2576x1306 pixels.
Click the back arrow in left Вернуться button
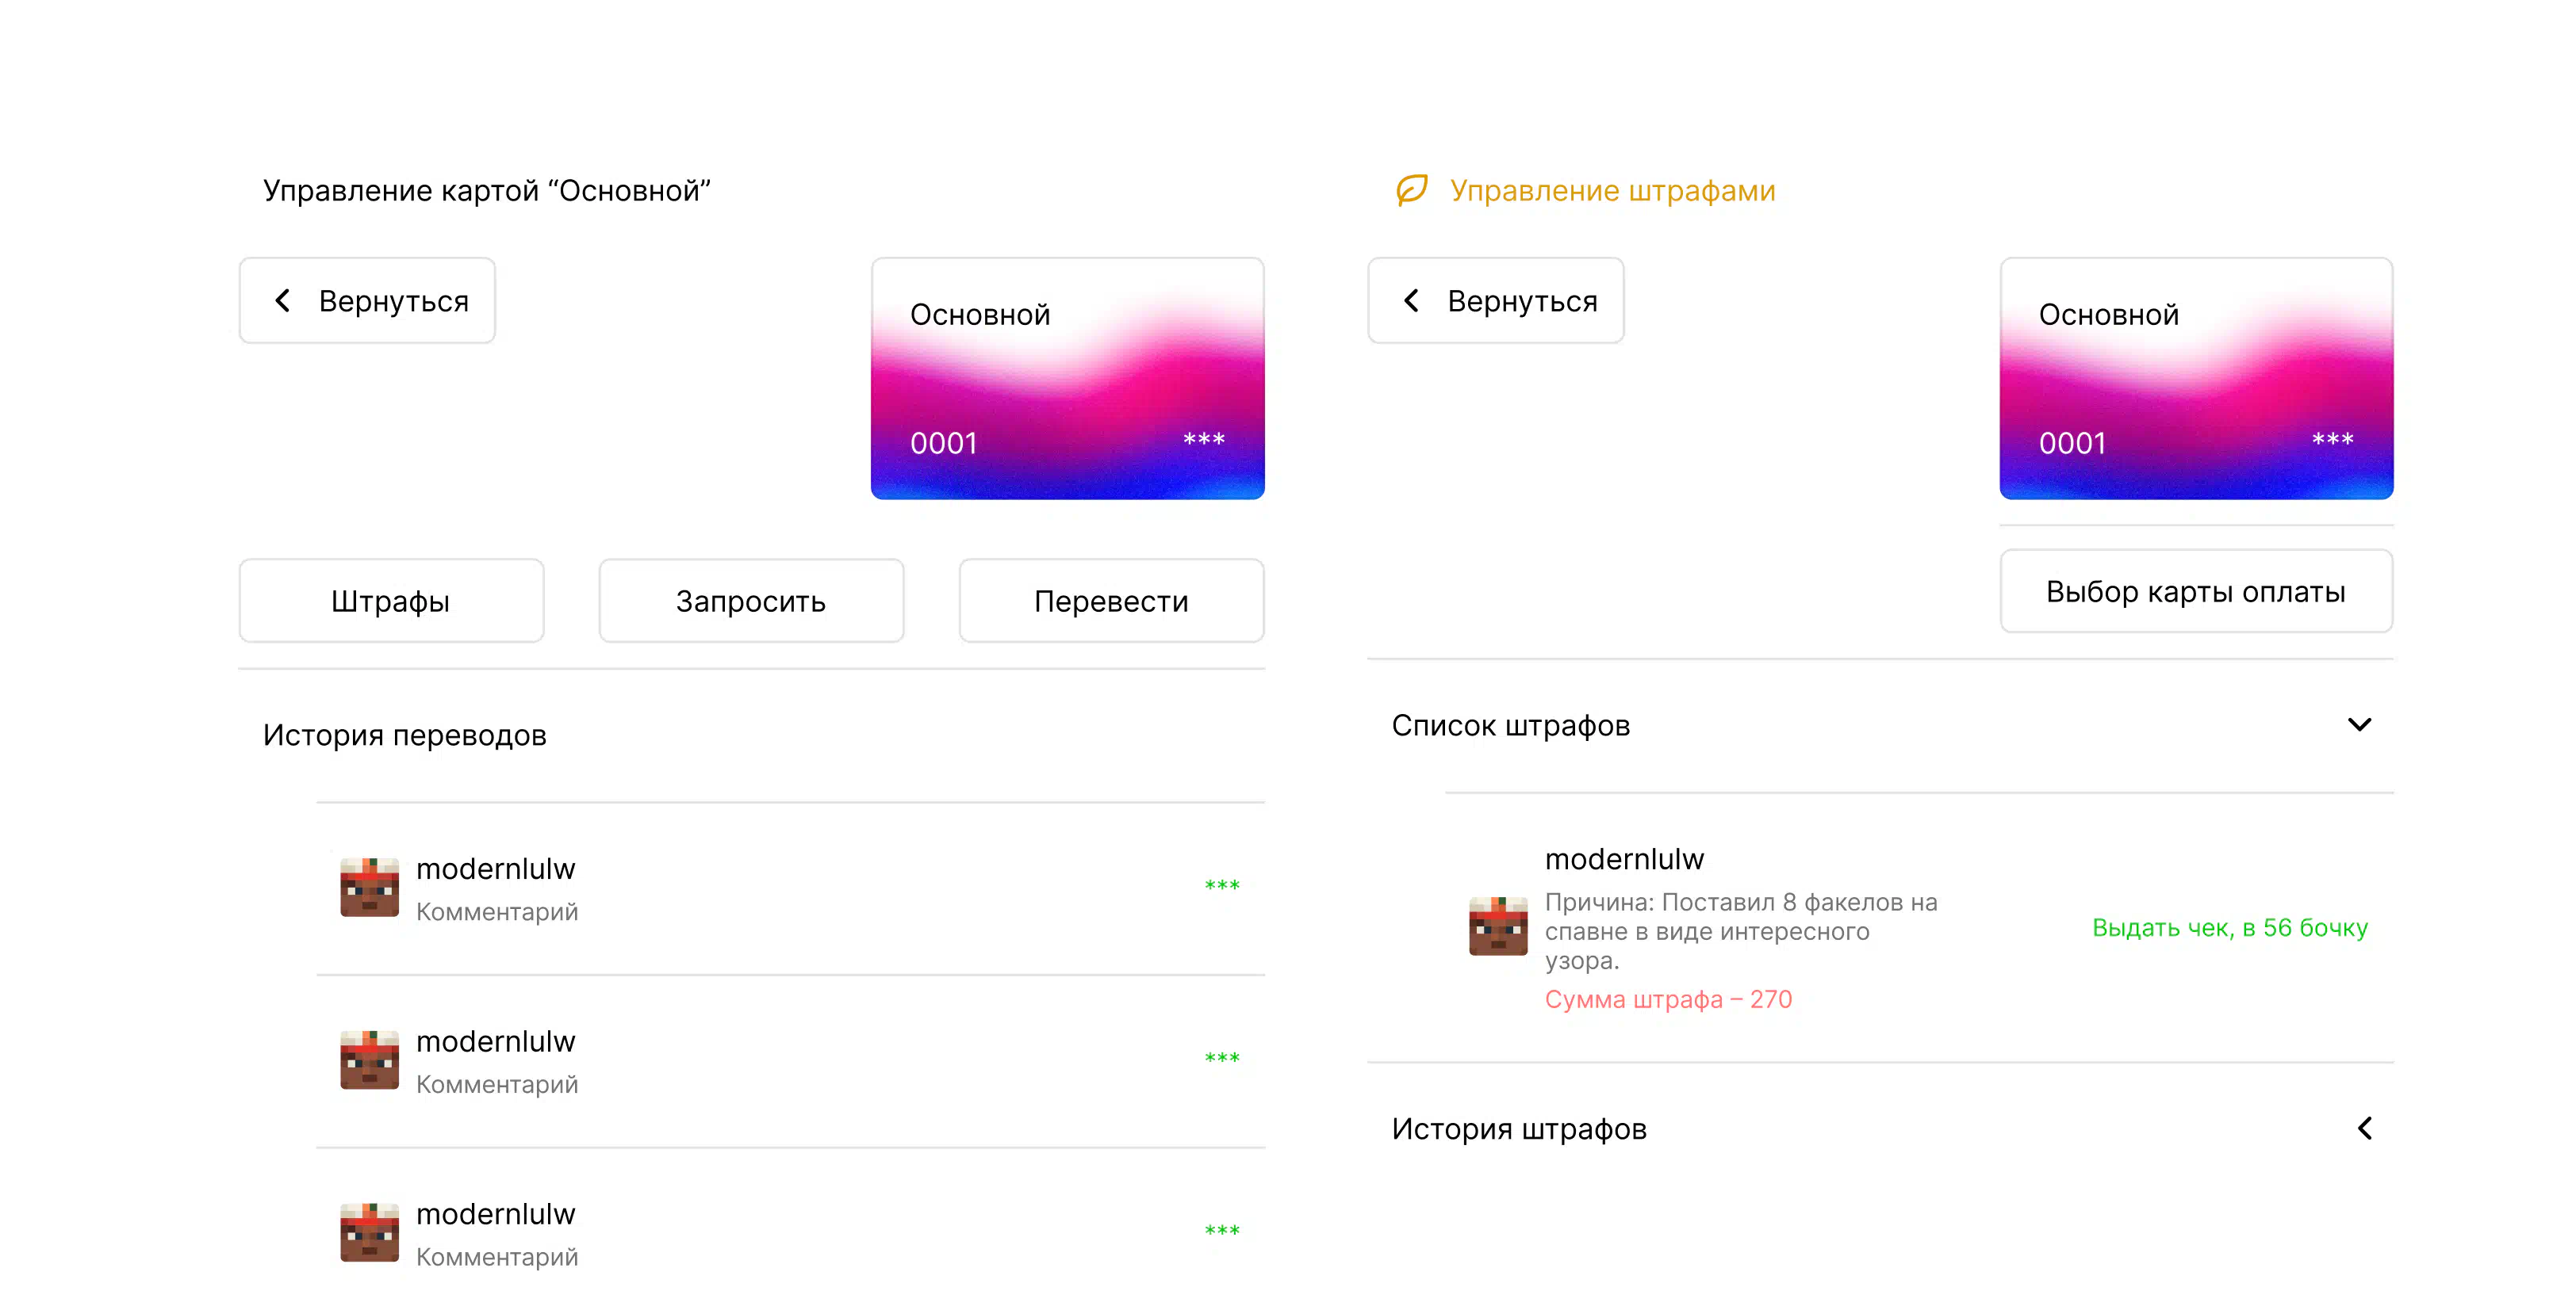pyautogui.click(x=283, y=301)
